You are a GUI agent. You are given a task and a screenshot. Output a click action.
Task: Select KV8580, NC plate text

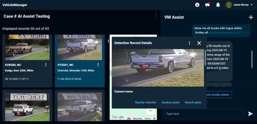pyautogui.click(x=13, y=65)
